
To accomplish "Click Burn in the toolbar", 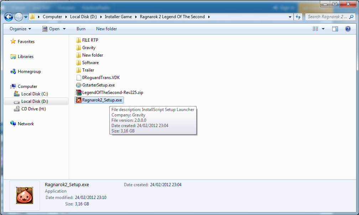I will [81, 29].
